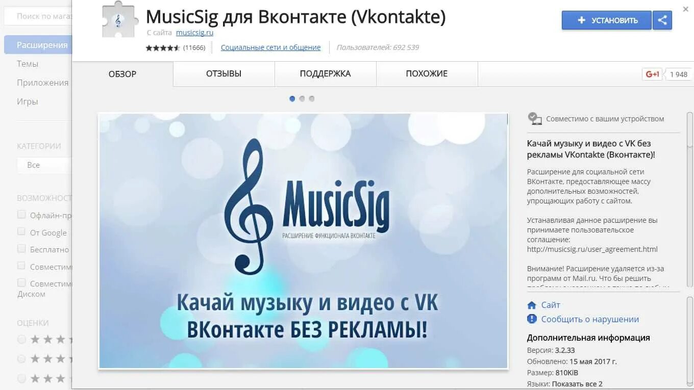Toggle the Бесплатно checkbox
The width and height of the screenshot is (694, 390).
click(21, 248)
